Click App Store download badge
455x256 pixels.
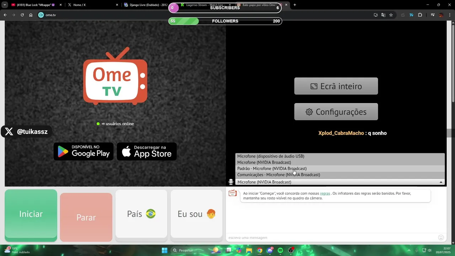[x=147, y=151]
